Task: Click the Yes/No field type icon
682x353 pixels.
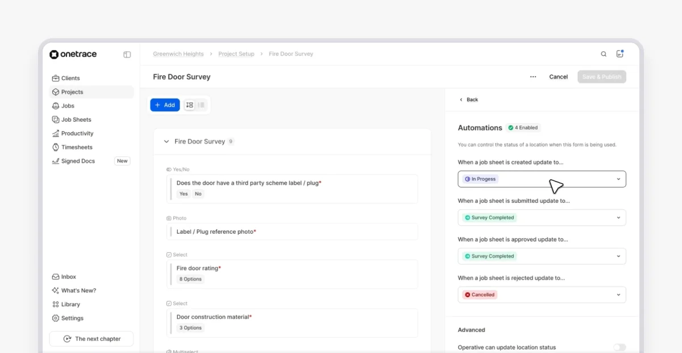Action: [169, 169]
